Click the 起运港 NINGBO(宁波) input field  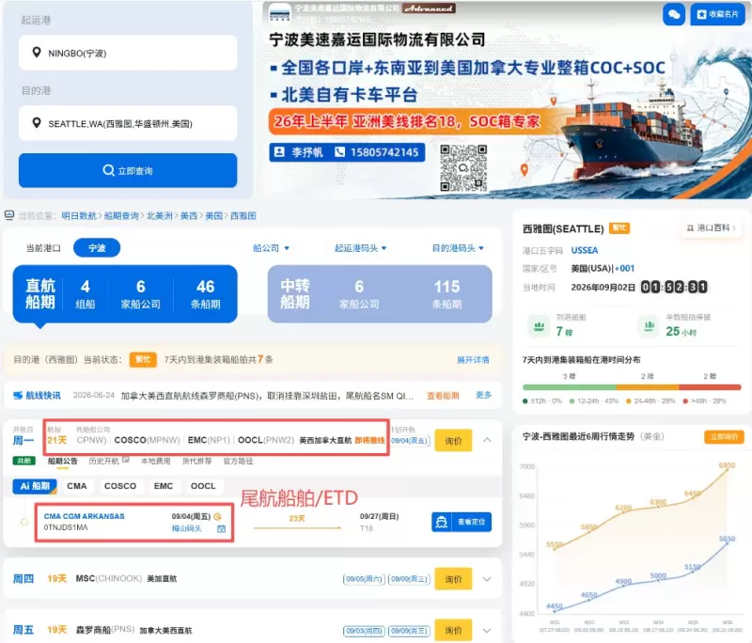(128, 53)
